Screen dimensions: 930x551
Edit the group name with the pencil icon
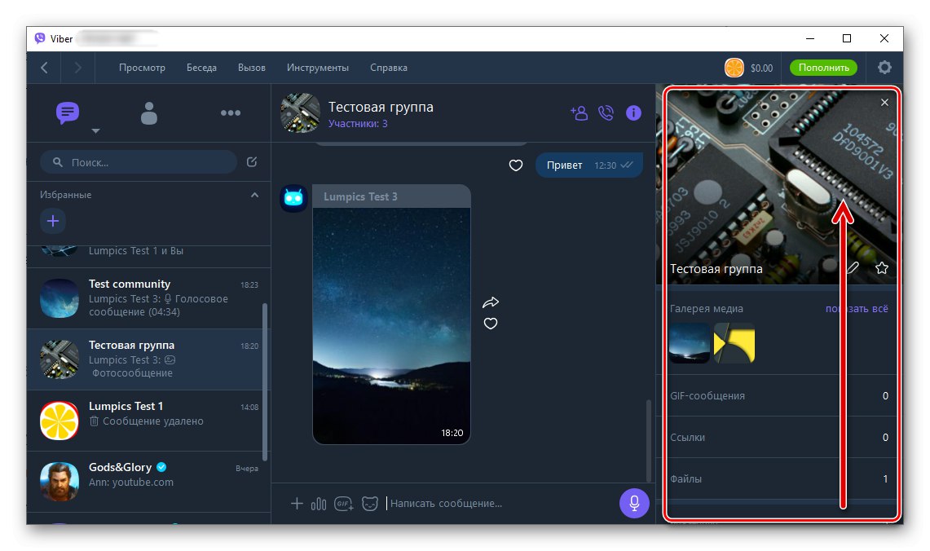pyautogui.click(x=853, y=267)
